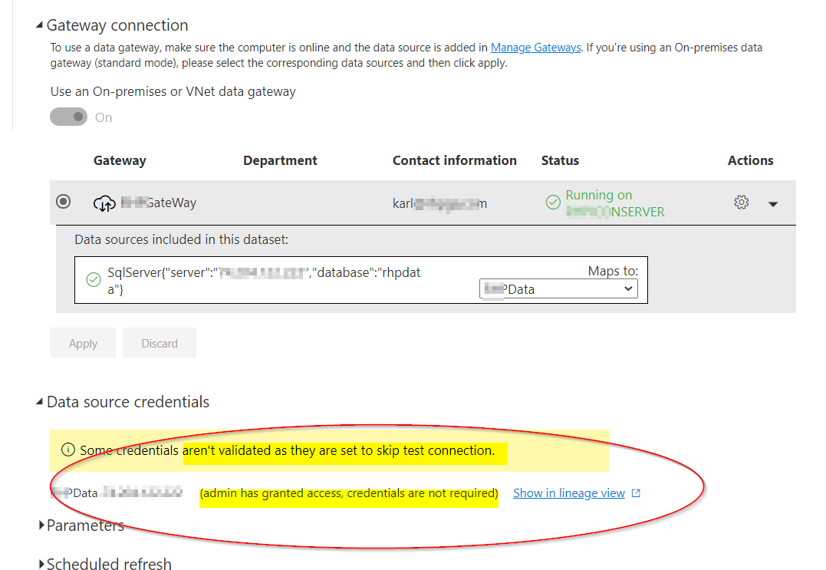Open the Manage Gateways link
The width and height of the screenshot is (826, 570).
click(536, 48)
